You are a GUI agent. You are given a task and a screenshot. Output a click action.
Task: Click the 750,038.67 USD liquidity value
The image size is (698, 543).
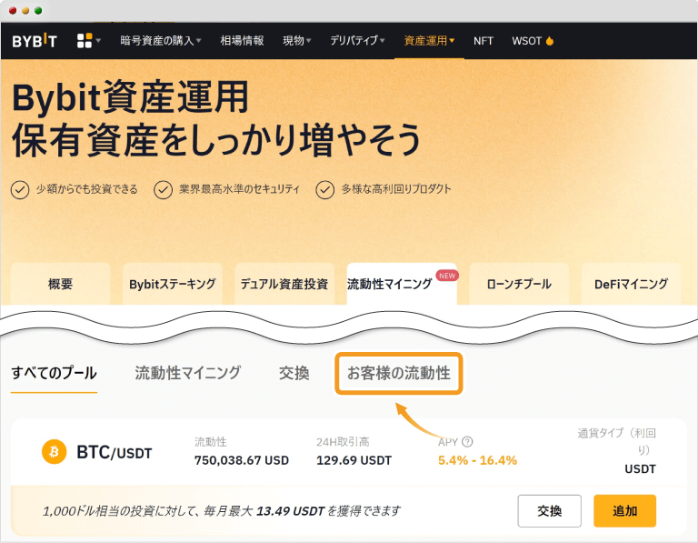(x=242, y=460)
